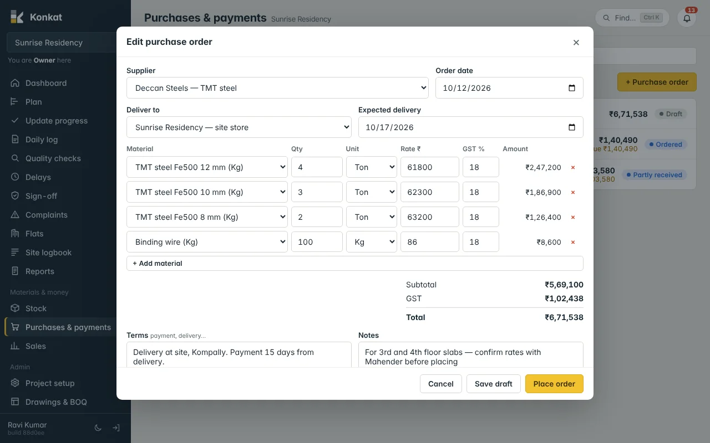Viewport: 710px width, 443px height.
Task: Click the Find search box
Action: pos(632,18)
